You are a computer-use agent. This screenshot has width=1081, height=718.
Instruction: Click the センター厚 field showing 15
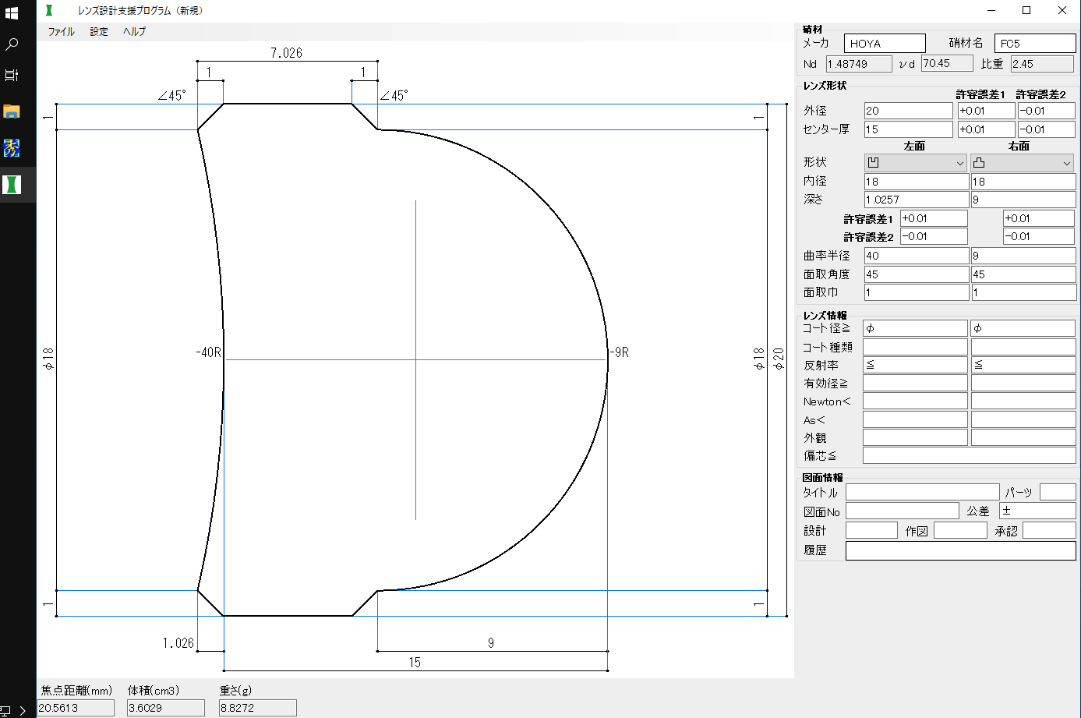[908, 129]
